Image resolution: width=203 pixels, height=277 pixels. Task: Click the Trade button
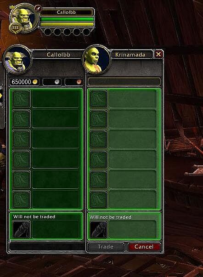click(x=106, y=247)
